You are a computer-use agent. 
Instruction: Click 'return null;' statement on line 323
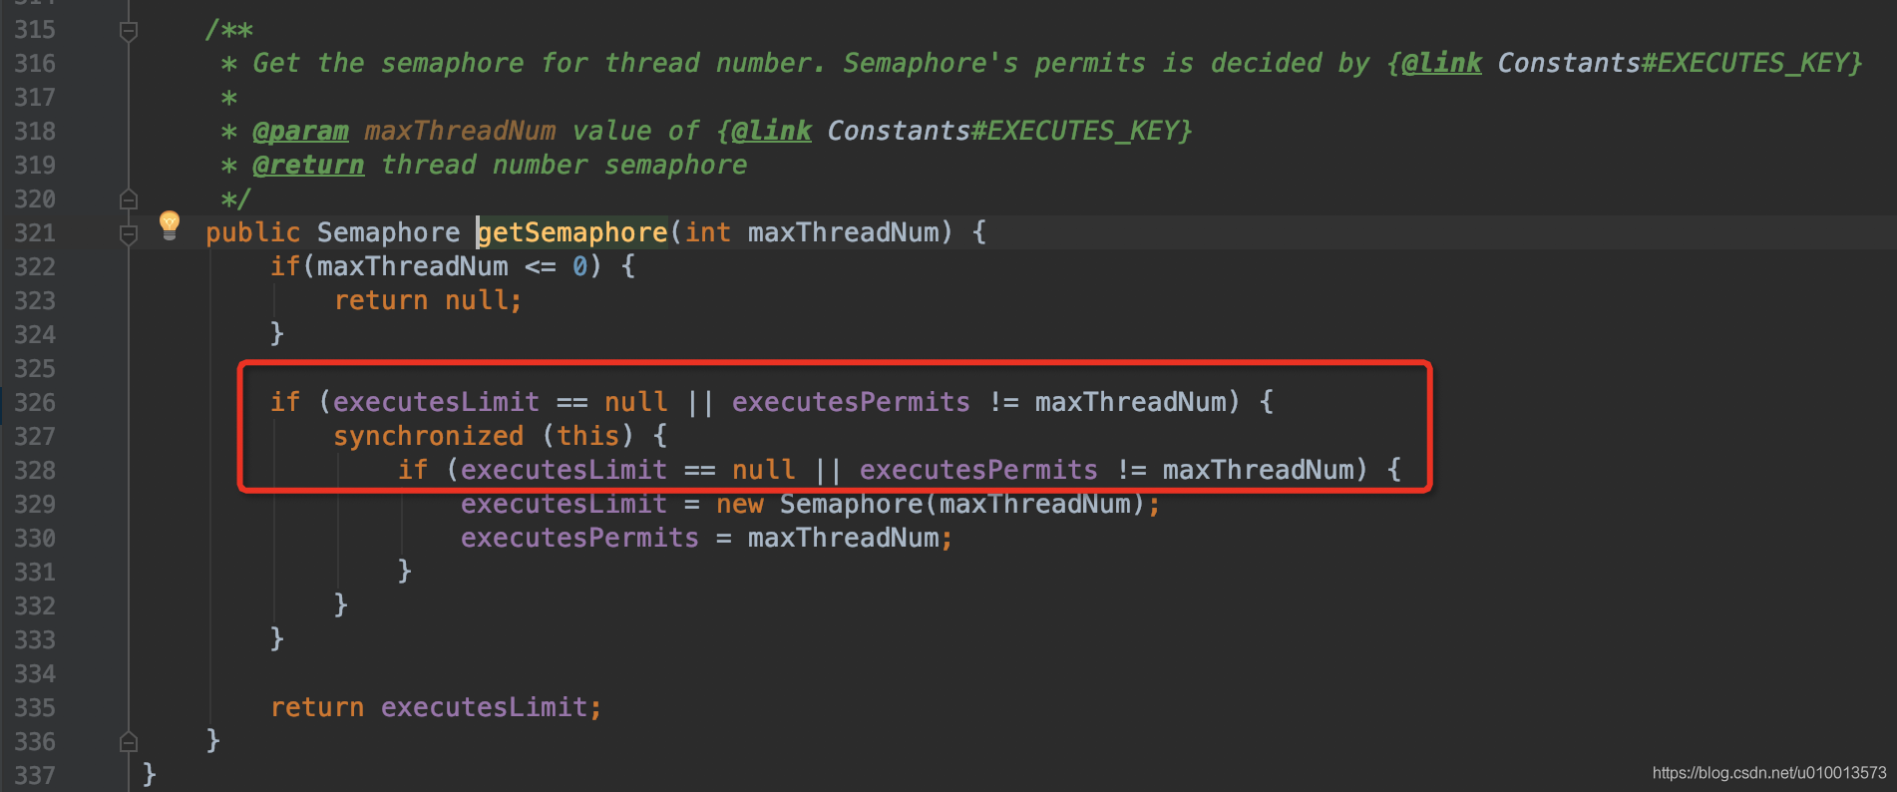coord(427,300)
